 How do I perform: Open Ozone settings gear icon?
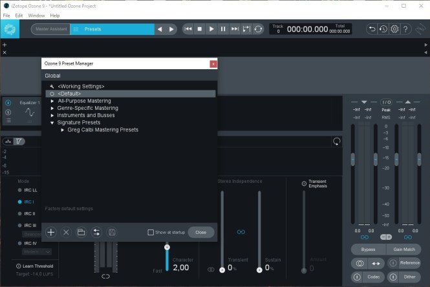point(394,29)
